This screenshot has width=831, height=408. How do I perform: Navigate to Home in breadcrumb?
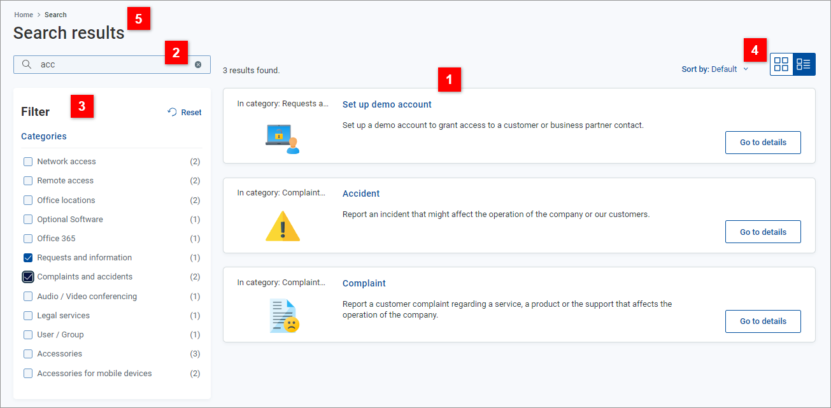click(24, 15)
